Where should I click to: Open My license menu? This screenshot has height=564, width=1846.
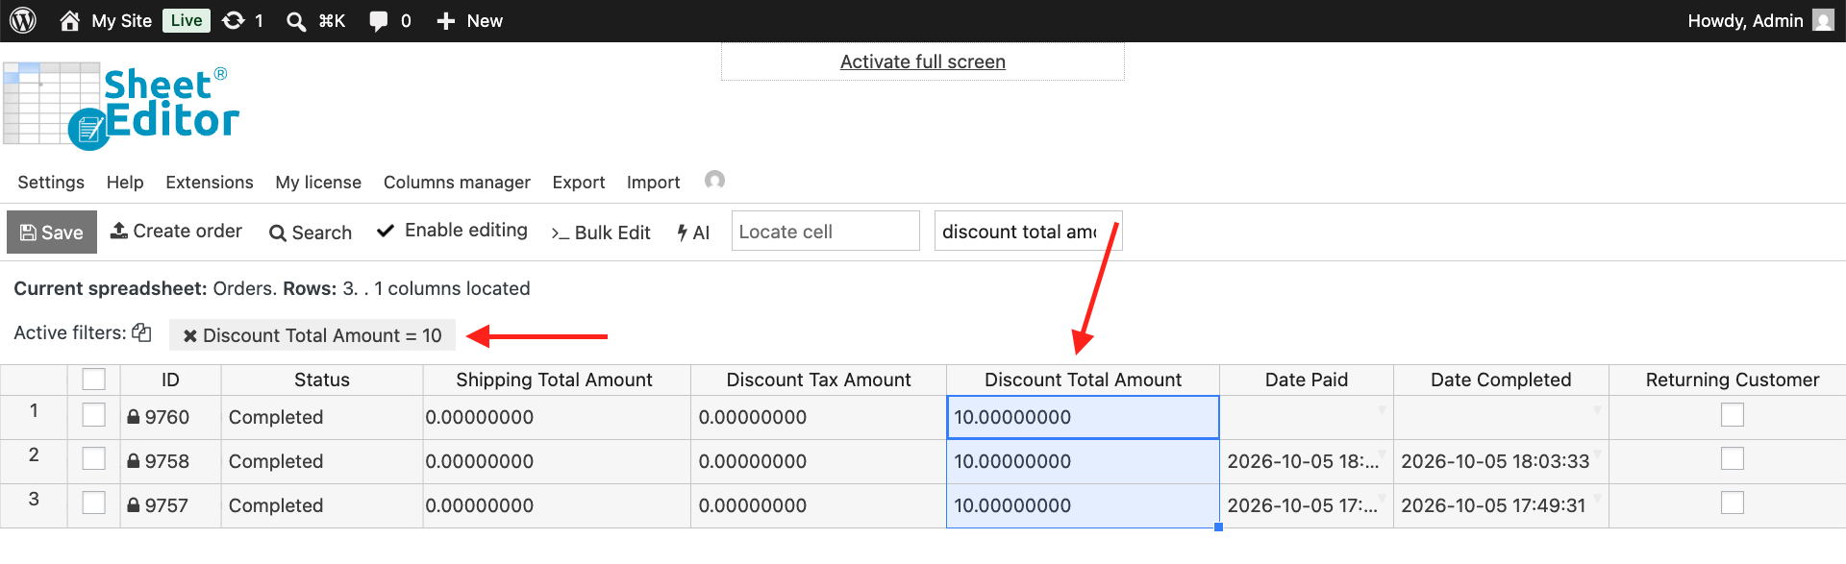318,182
